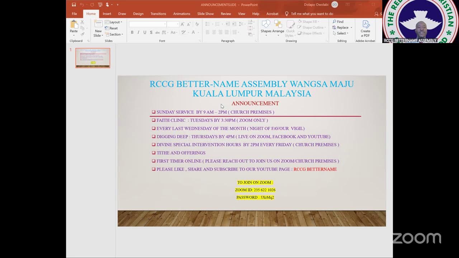
Task: Open the Layout dropdown
Action: (113, 22)
